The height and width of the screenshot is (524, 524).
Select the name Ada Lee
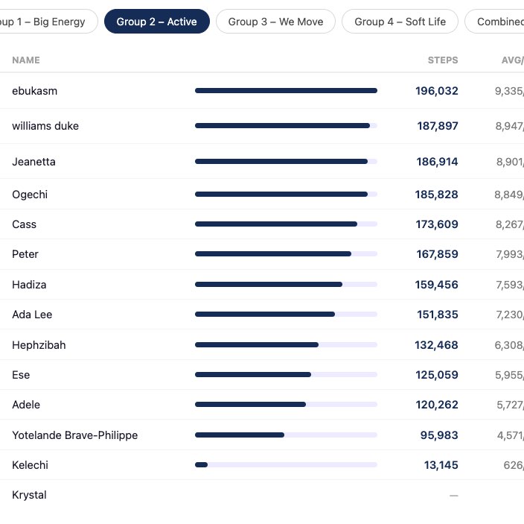pos(32,315)
